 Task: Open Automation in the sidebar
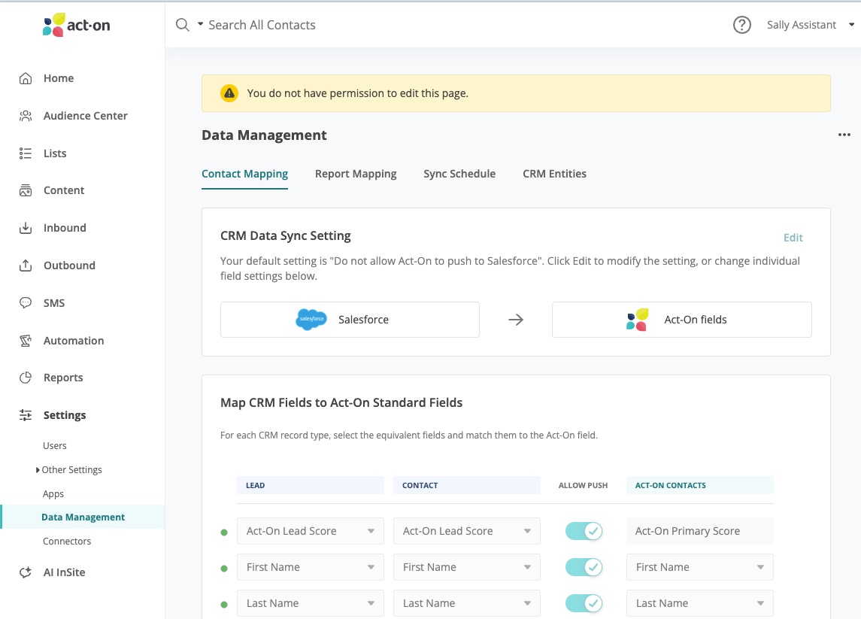point(74,341)
